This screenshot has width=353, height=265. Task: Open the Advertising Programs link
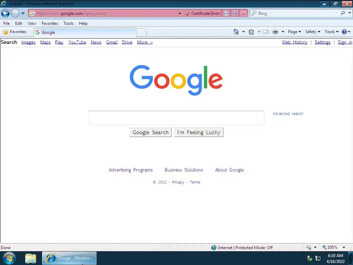tap(131, 170)
